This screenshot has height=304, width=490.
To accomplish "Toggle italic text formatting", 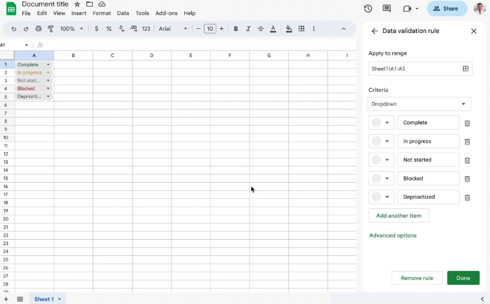I will [x=248, y=29].
